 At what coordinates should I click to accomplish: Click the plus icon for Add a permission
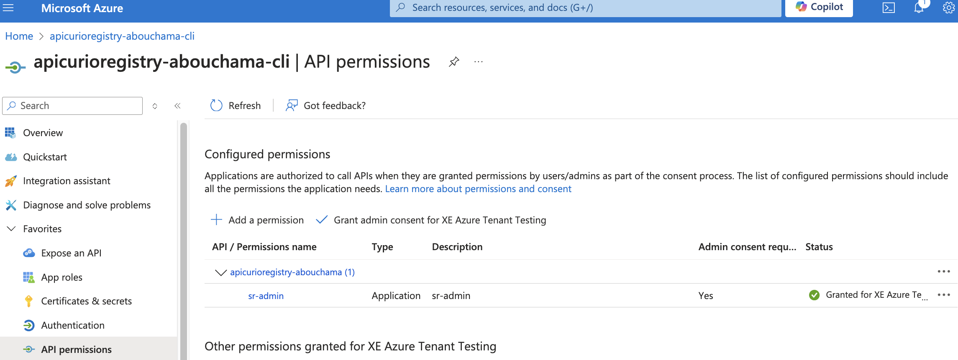[216, 220]
